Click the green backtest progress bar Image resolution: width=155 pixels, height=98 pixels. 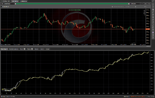point(72,4)
